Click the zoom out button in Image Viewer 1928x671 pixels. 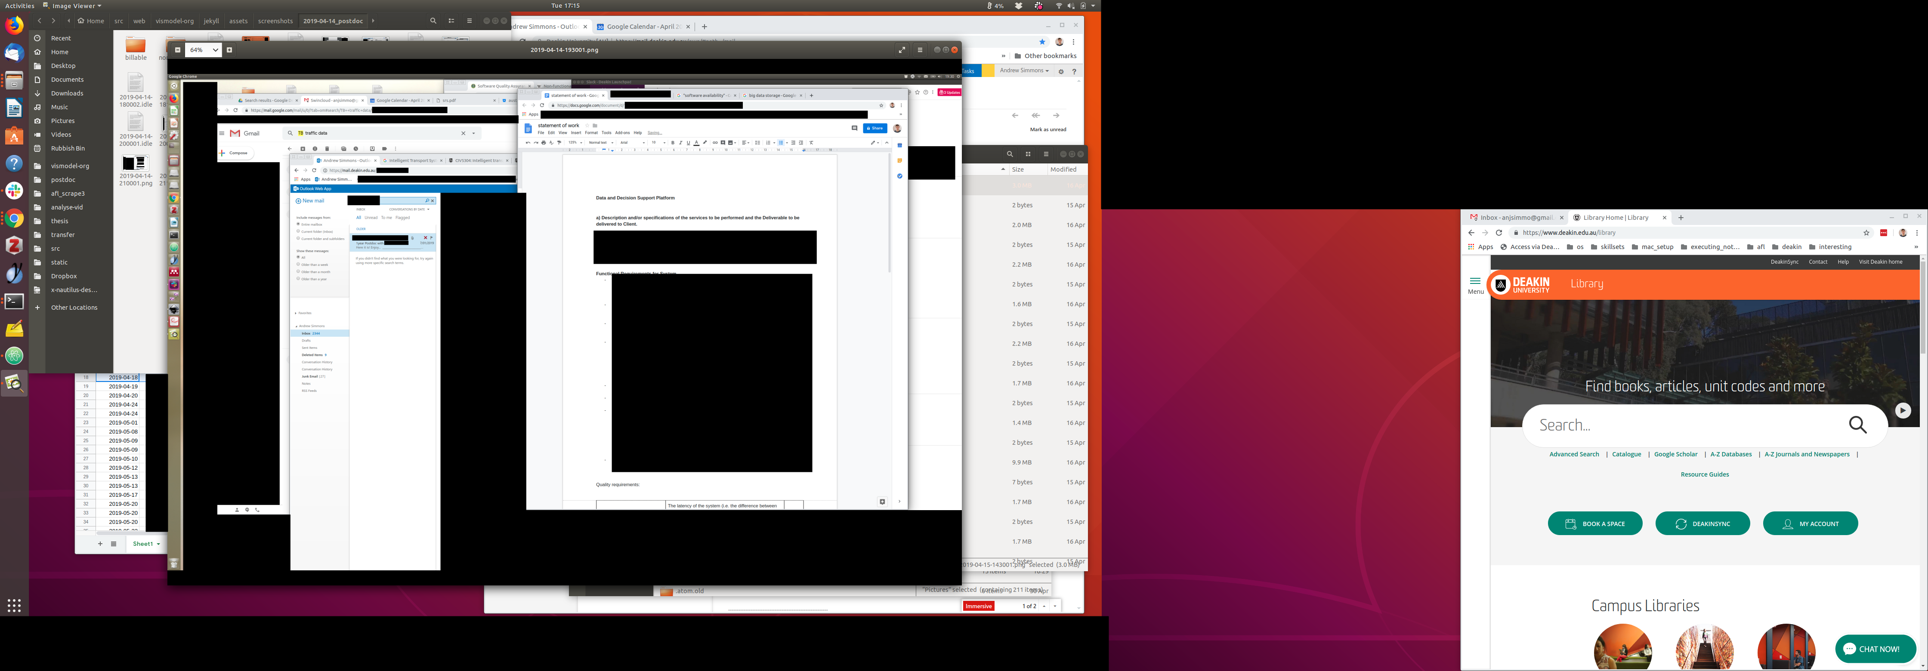point(177,50)
